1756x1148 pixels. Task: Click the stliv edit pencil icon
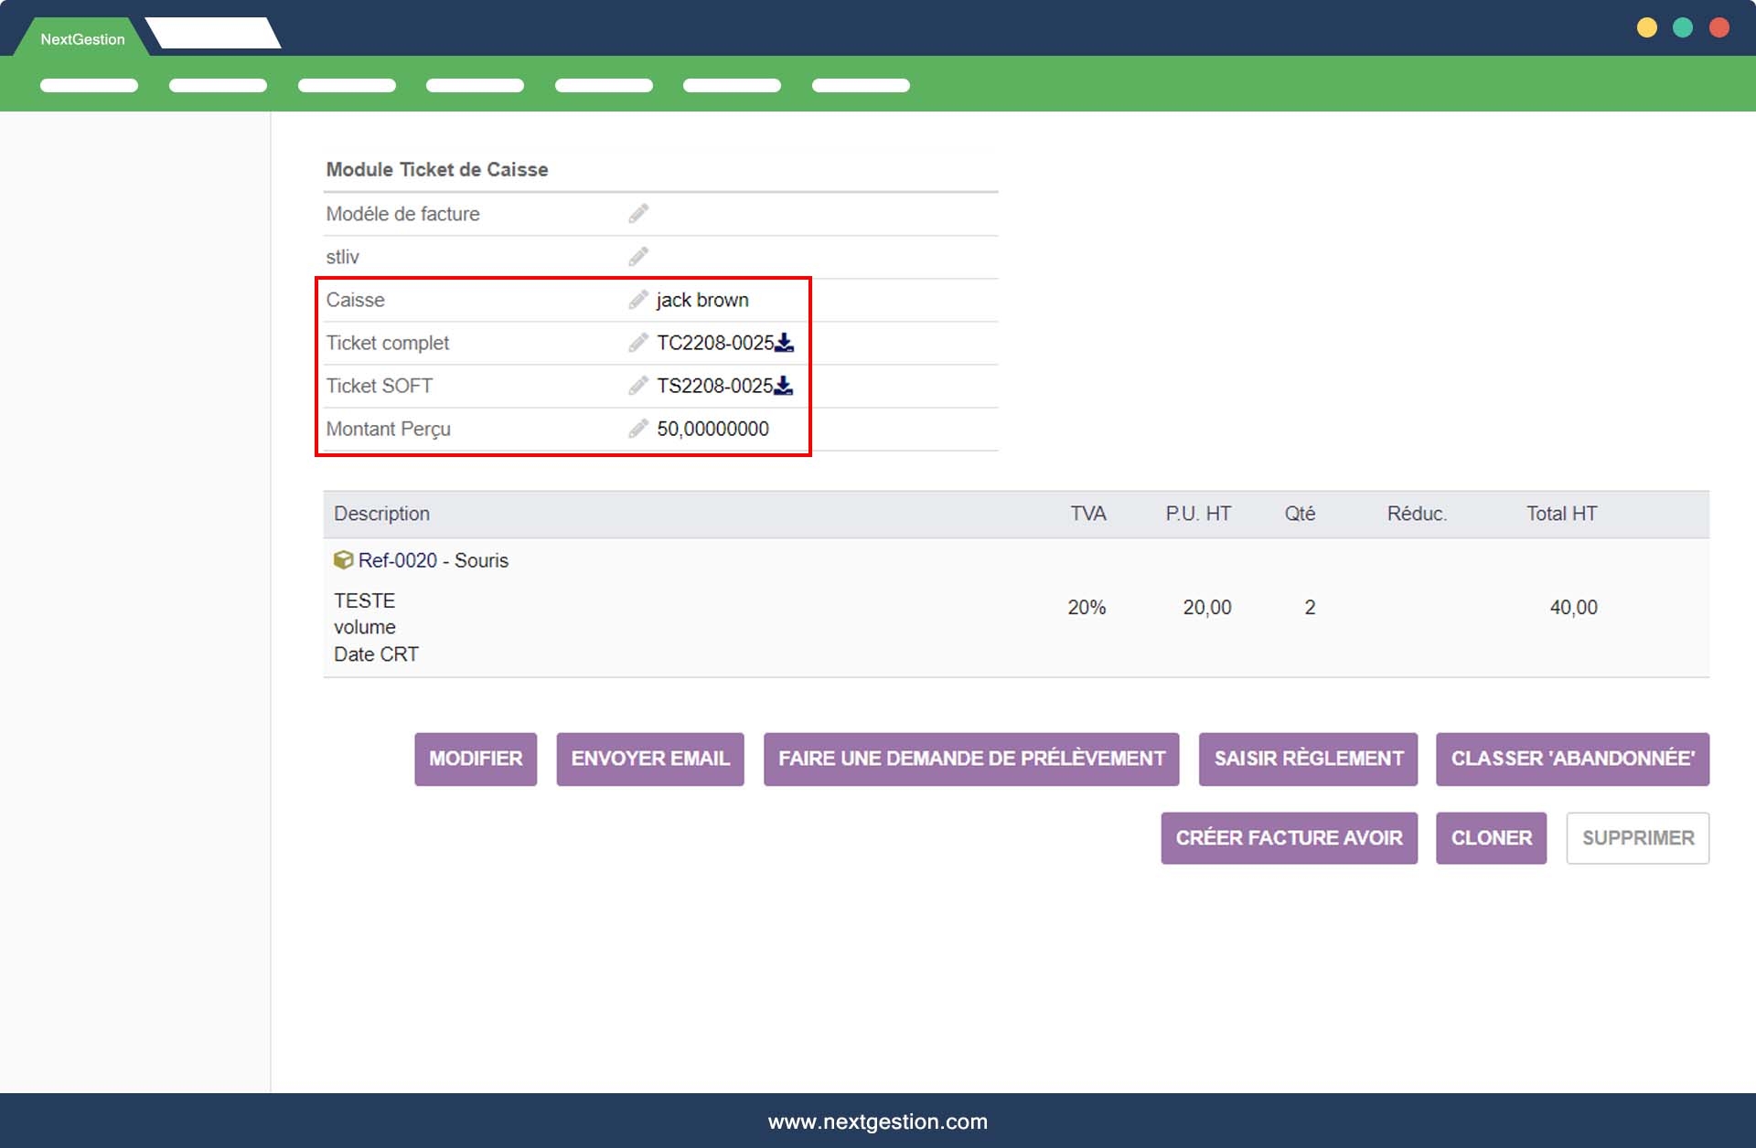[x=638, y=257]
